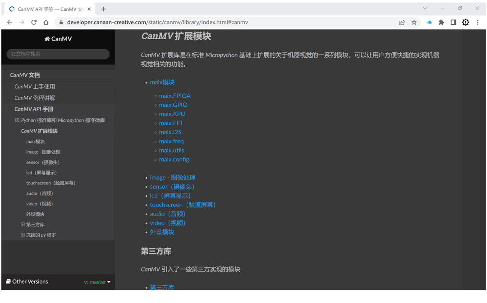Image resolution: width=487 pixels, height=303 pixels.
Task: Open video（视频）in sidebar
Action: pos(39,204)
